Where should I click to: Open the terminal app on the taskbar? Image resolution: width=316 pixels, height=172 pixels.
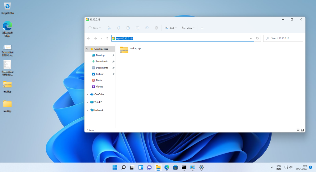click(x=184, y=167)
